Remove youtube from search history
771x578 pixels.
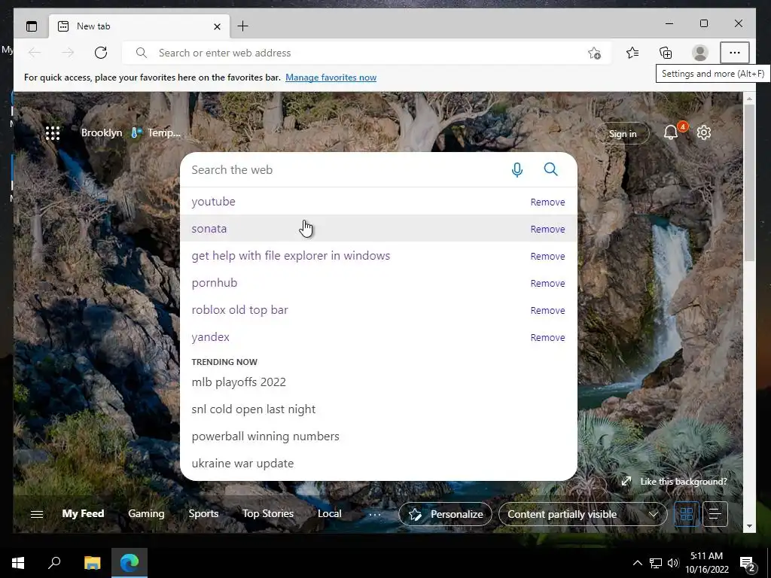[547, 202]
